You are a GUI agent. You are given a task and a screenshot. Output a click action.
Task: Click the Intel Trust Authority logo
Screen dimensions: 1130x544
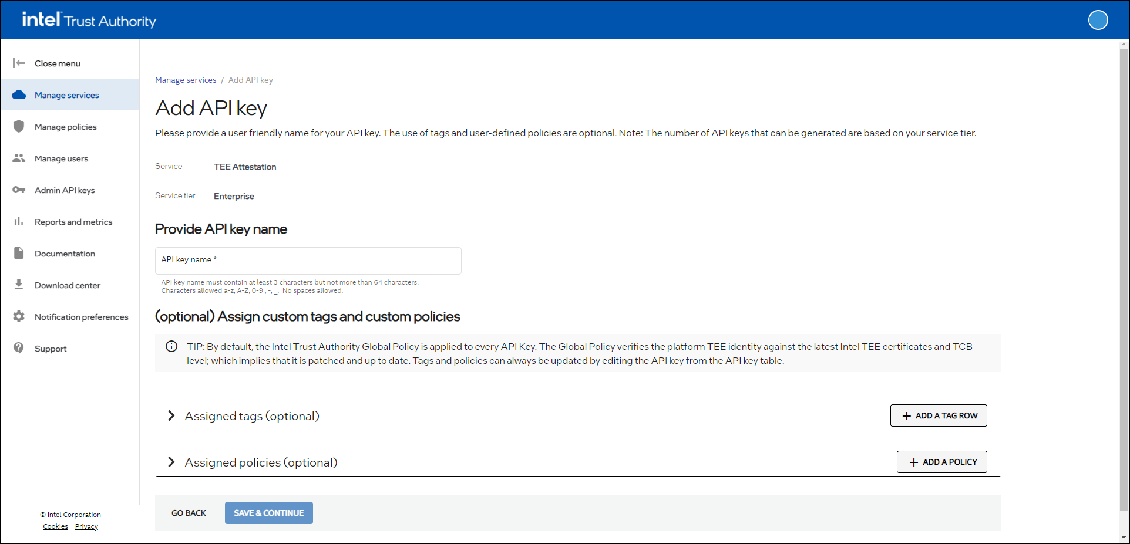pos(89,20)
